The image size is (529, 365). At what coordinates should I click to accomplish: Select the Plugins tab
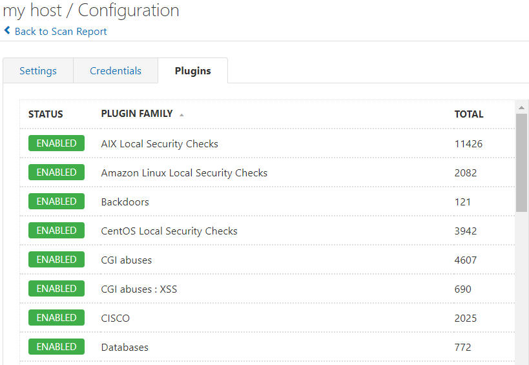point(192,71)
